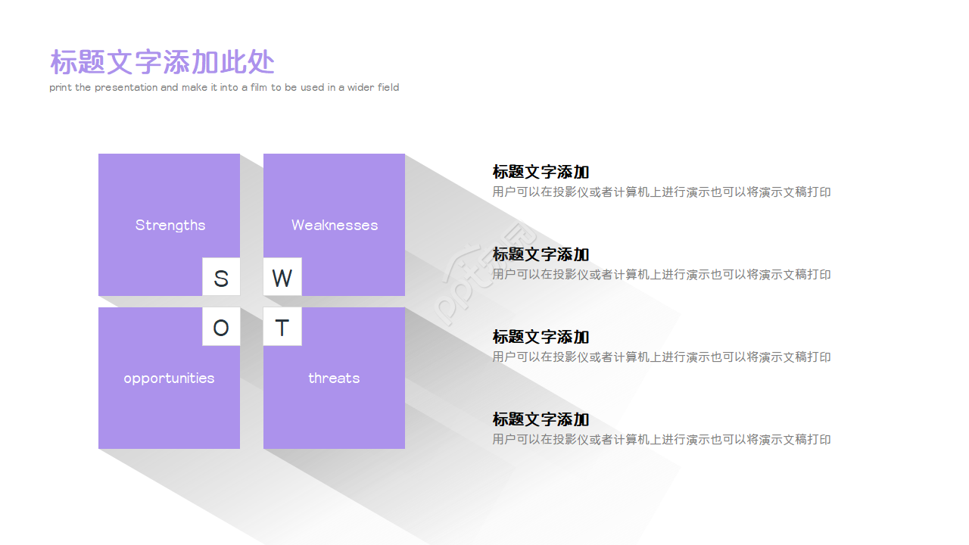Select the first bold heading on right

(541, 172)
